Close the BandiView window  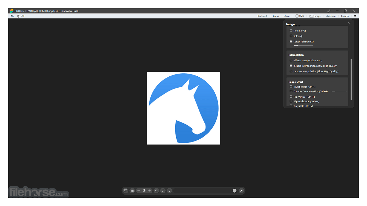click(354, 11)
